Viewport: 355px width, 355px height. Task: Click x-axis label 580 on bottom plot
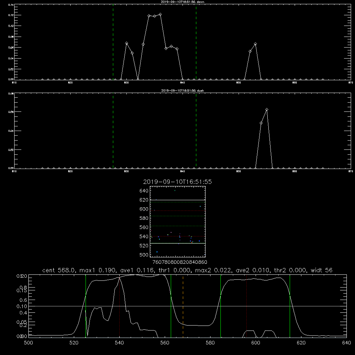[210, 343]
